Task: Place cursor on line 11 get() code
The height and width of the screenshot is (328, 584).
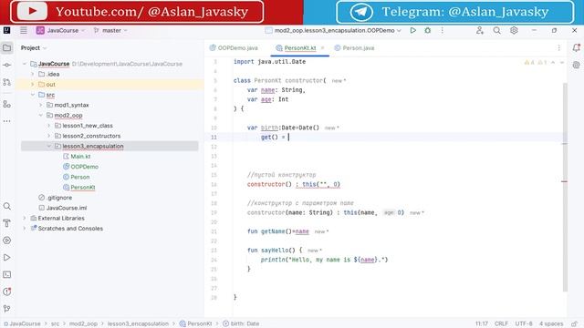Action: pos(274,138)
